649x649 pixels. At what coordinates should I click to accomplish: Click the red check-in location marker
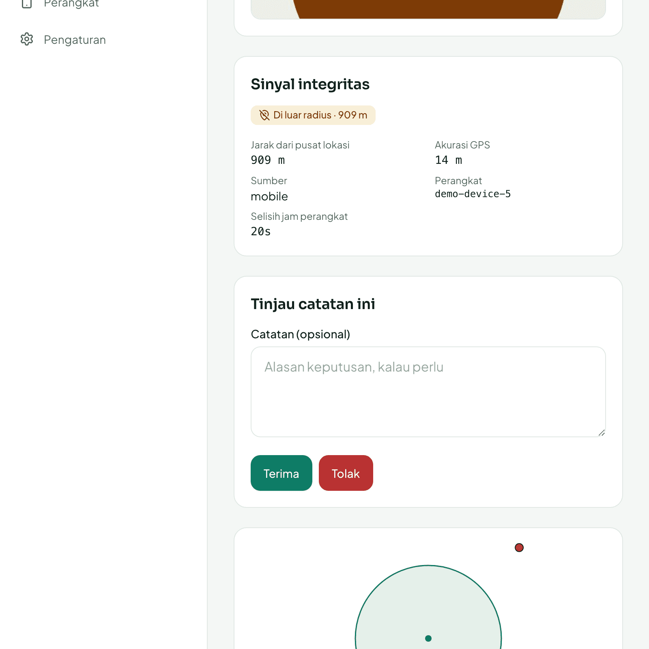coord(519,548)
